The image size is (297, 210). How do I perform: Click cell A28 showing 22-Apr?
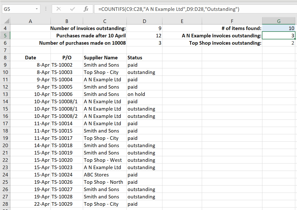(x=30, y=204)
